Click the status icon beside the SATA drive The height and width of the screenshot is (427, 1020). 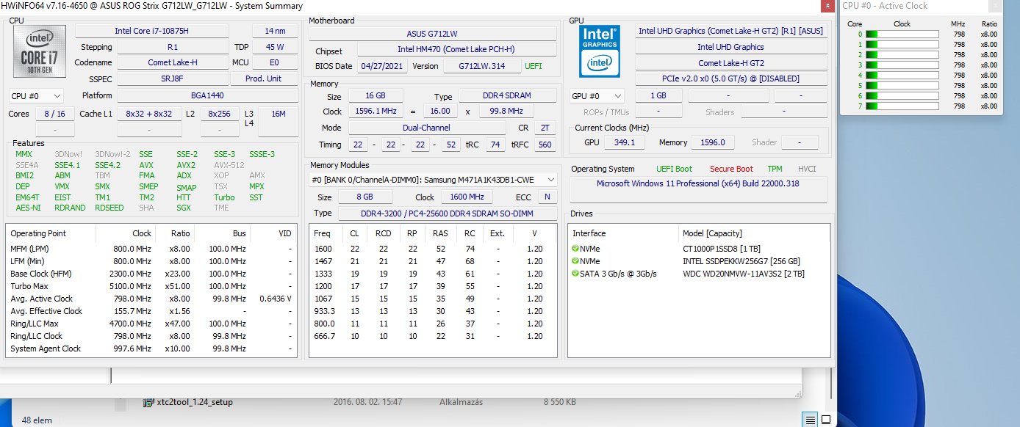click(x=575, y=274)
